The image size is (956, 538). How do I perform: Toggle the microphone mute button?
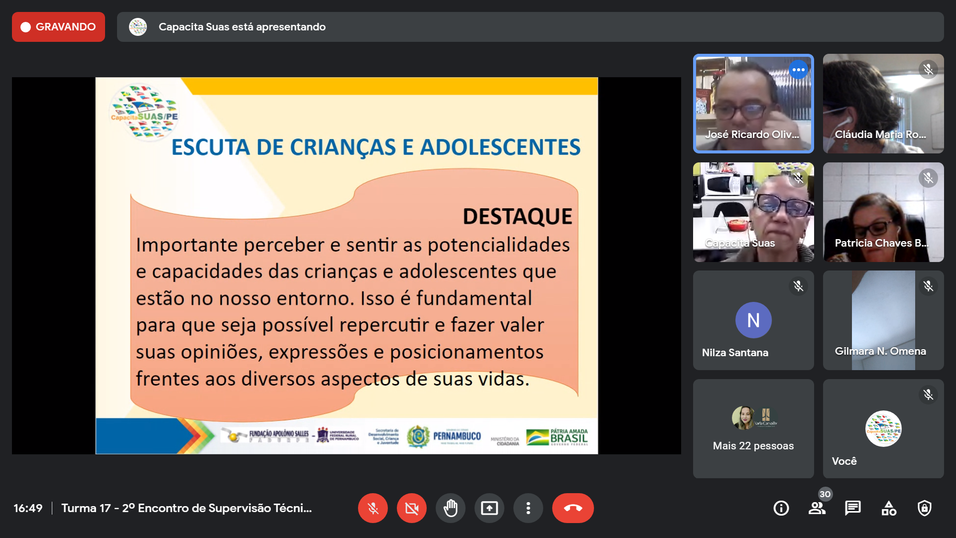tap(372, 508)
